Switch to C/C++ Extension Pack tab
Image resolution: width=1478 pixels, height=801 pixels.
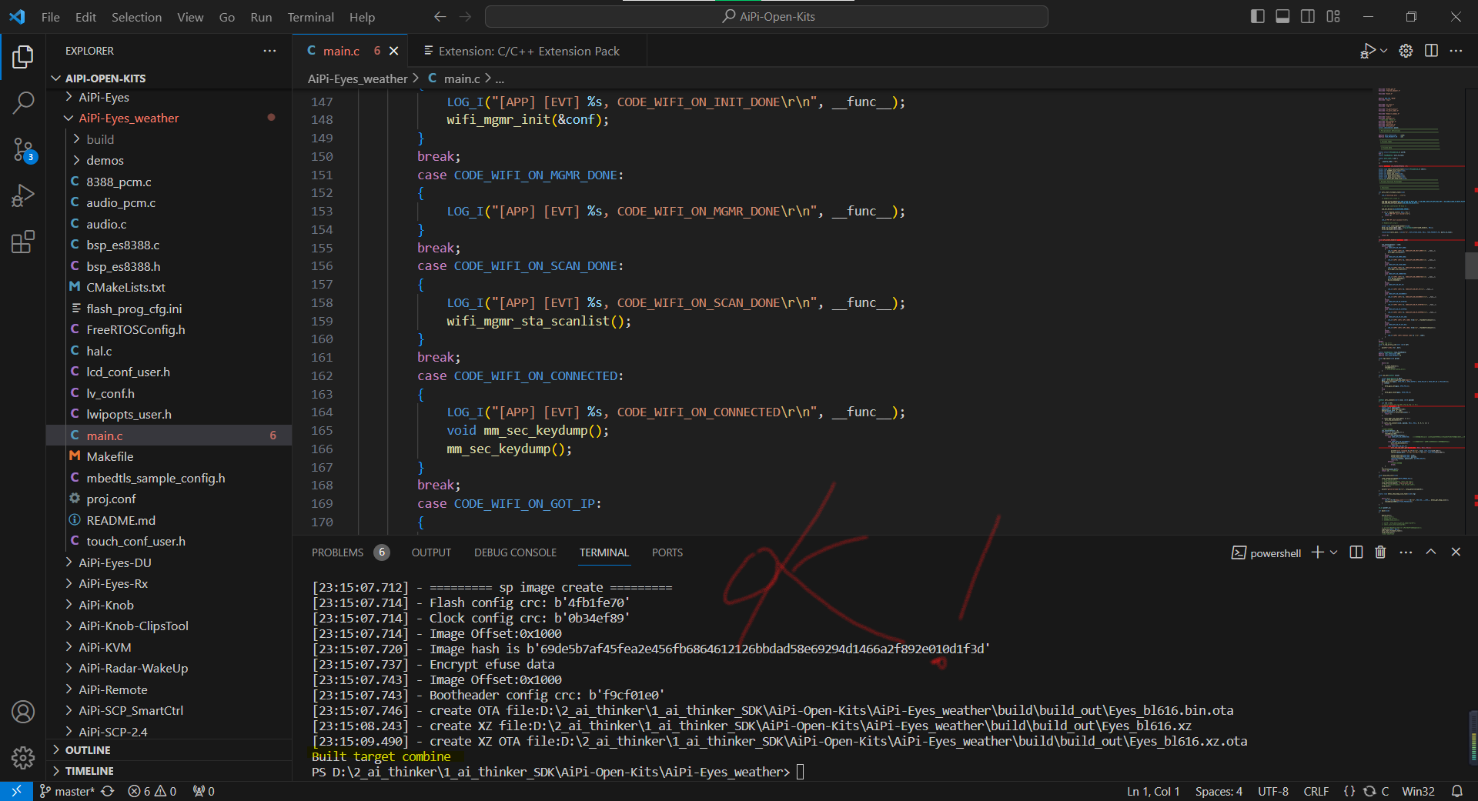[528, 51]
